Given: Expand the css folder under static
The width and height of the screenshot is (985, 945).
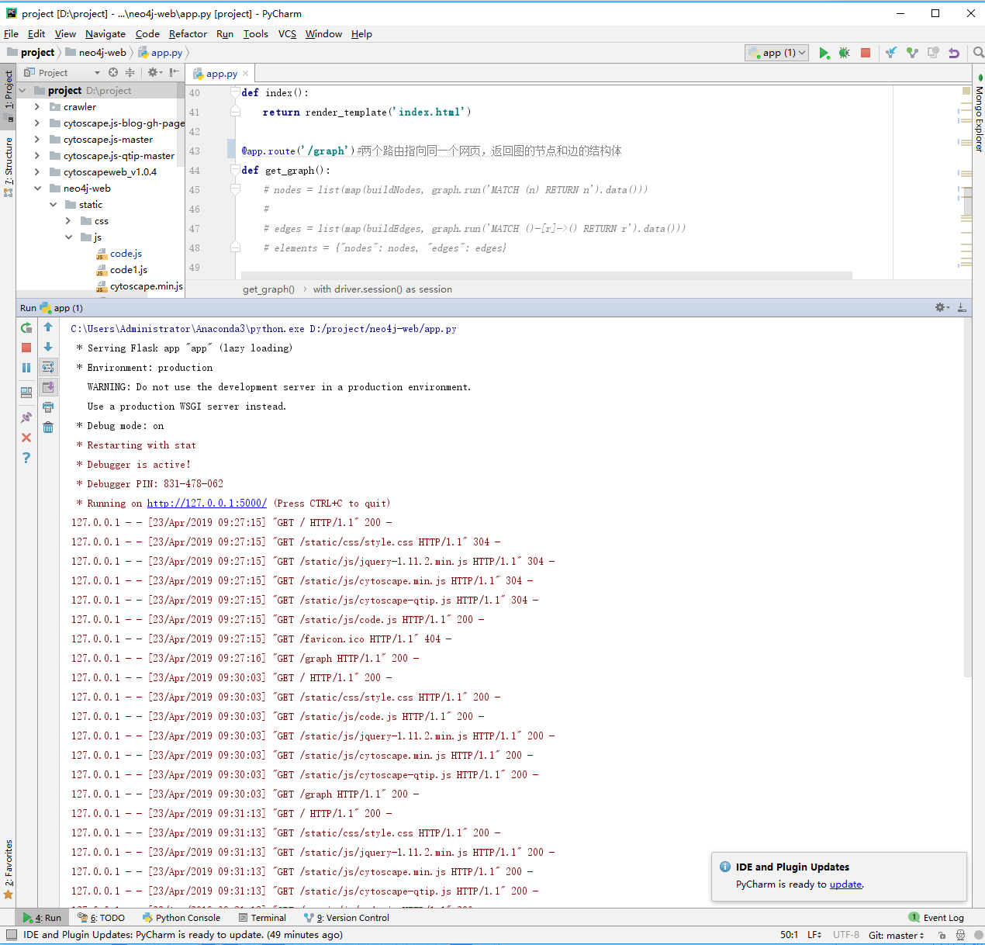Looking at the screenshot, I should pyautogui.click(x=68, y=220).
